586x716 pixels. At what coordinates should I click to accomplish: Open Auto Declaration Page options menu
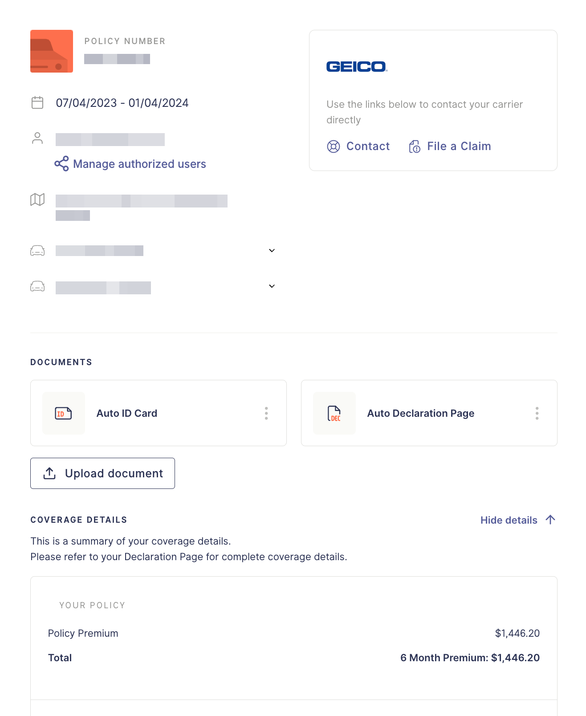click(x=537, y=413)
